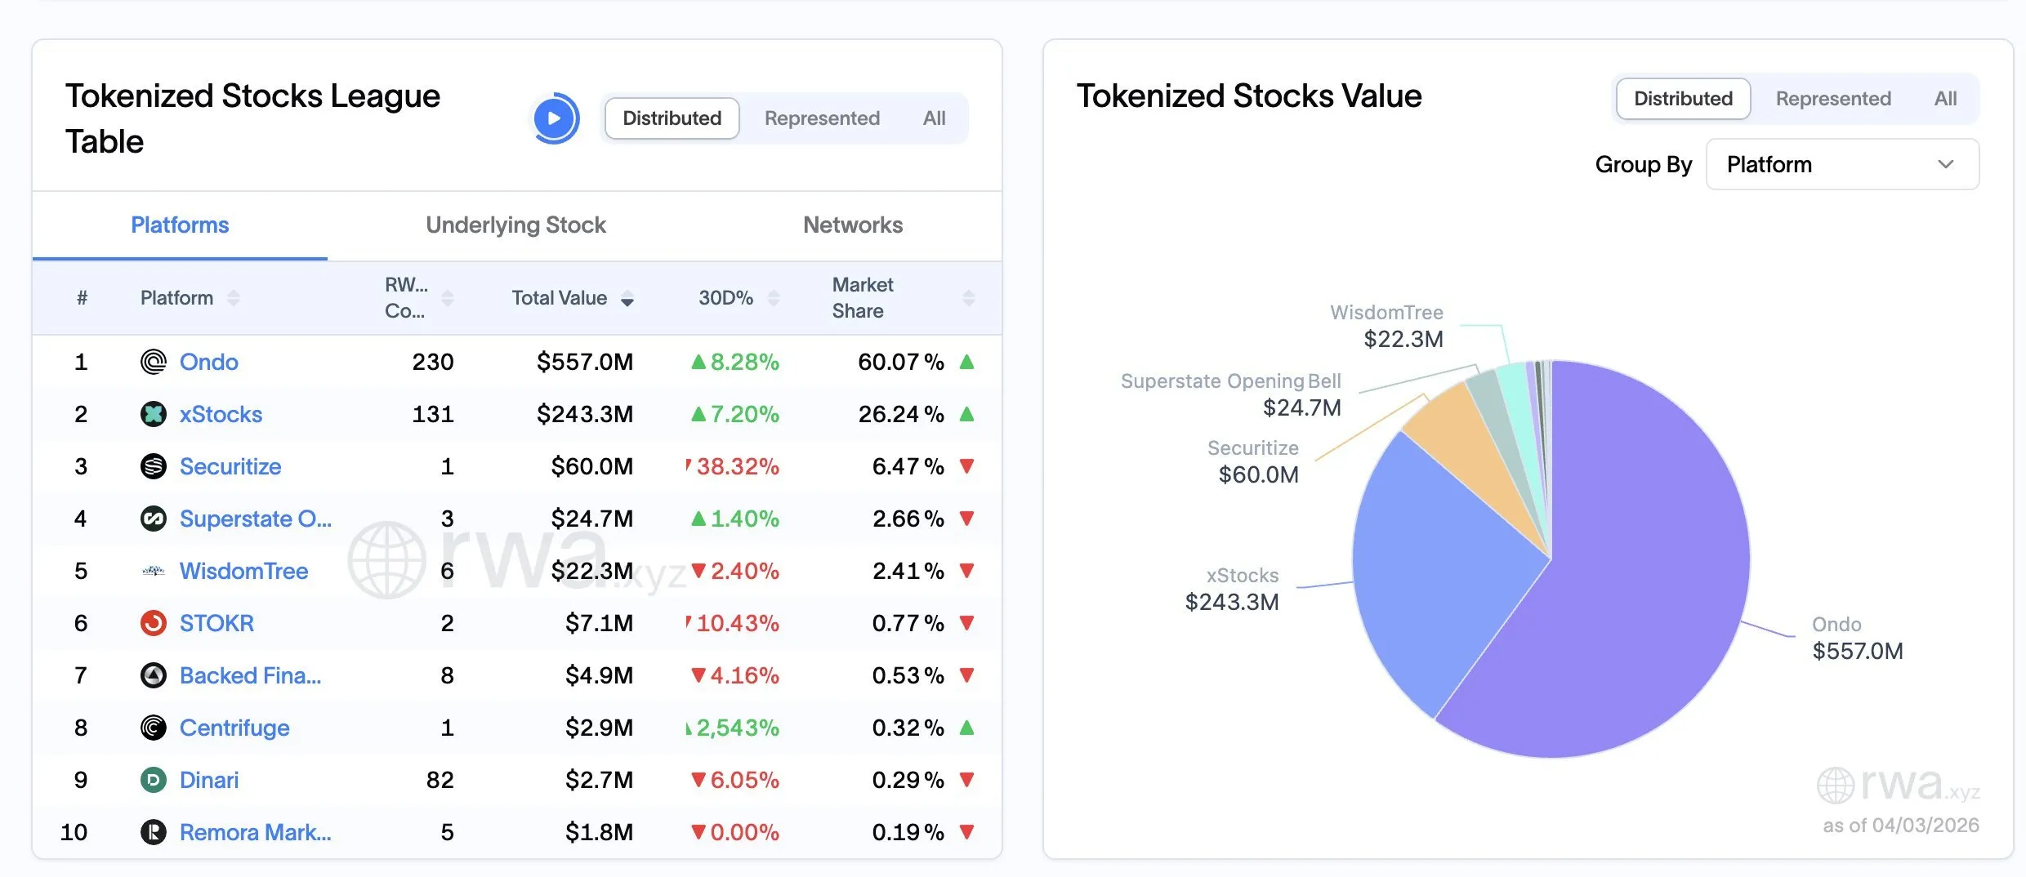Click the STOKR red logo icon
The image size is (2026, 877).
click(x=153, y=623)
